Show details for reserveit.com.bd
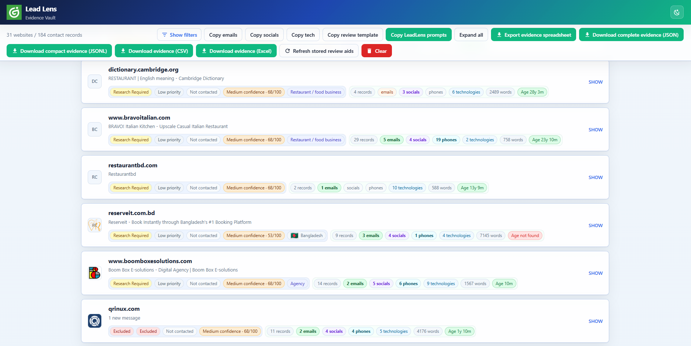691x346 pixels. [x=595, y=225]
